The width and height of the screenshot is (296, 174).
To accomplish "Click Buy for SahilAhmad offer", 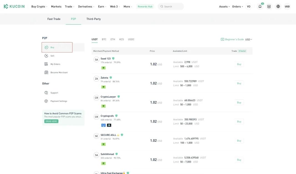I will [x=239, y=160].
